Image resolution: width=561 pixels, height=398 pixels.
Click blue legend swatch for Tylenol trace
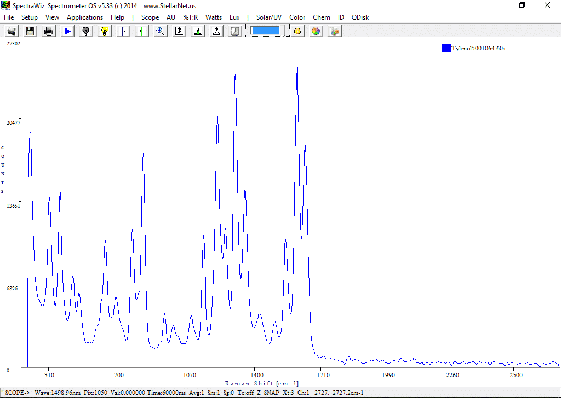click(x=446, y=48)
